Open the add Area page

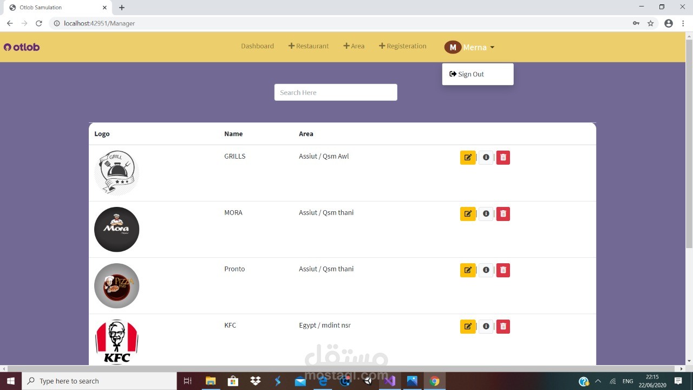(354, 46)
